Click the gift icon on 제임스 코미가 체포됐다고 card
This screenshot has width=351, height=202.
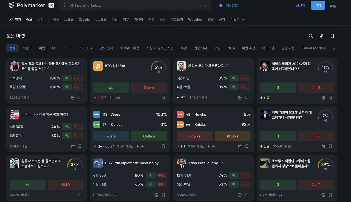click(x=240, y=98)
